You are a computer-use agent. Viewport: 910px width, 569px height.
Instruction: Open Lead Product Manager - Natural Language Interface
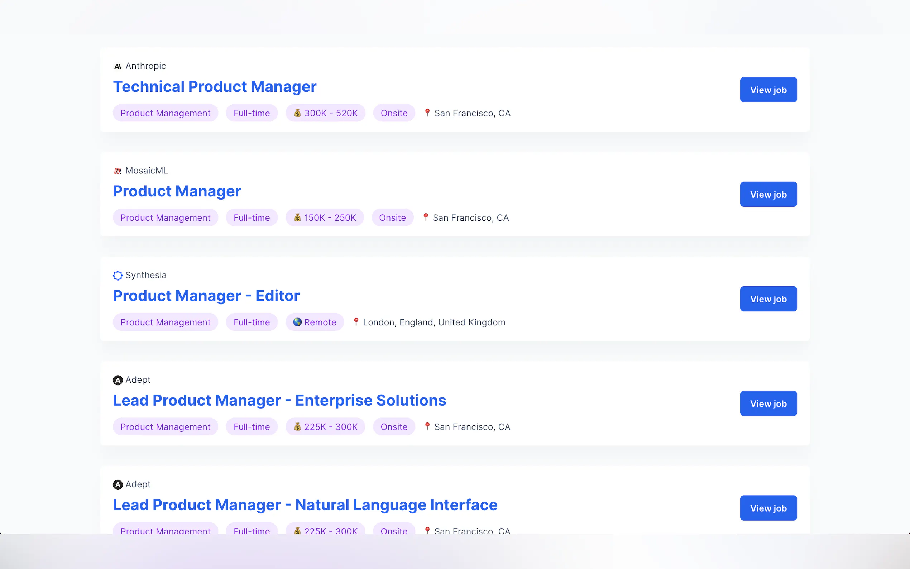305,505
